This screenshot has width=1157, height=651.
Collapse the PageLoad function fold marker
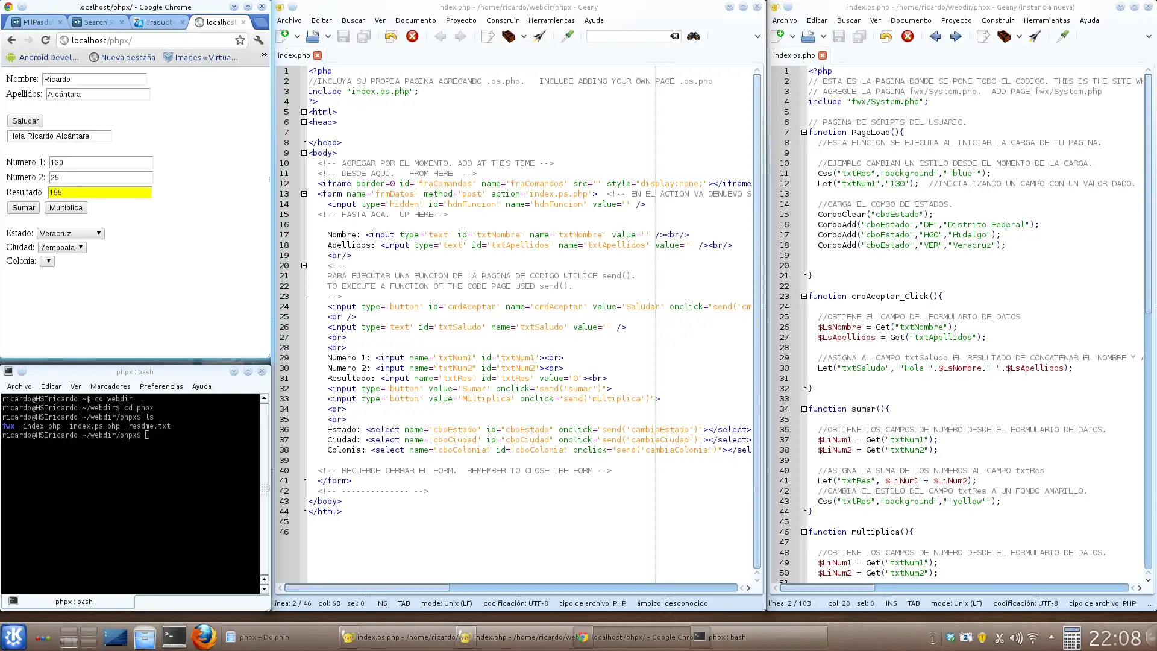click(x=804, y=133)
